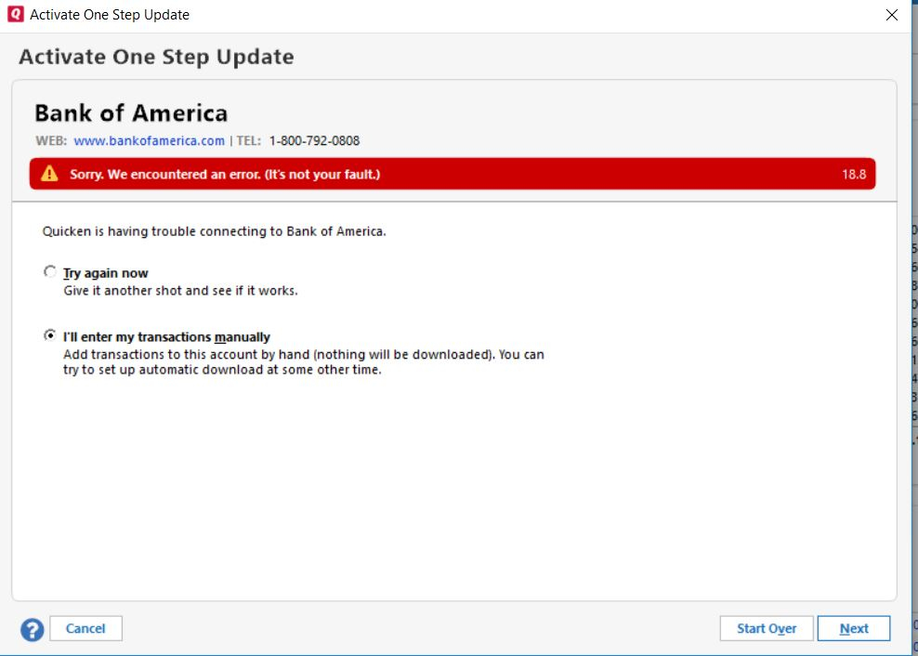This screenshot has width=918, height=656.
Task: Click the 'Activate One Step Update' page heading
Action: point(156,57)
